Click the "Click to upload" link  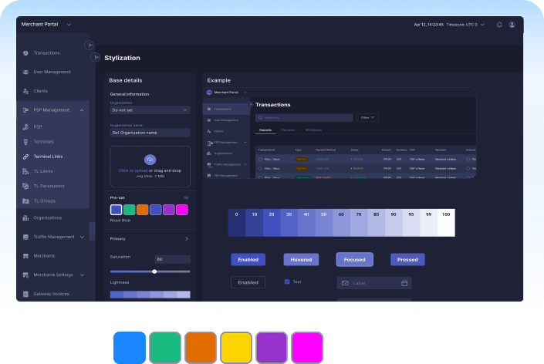133,170
